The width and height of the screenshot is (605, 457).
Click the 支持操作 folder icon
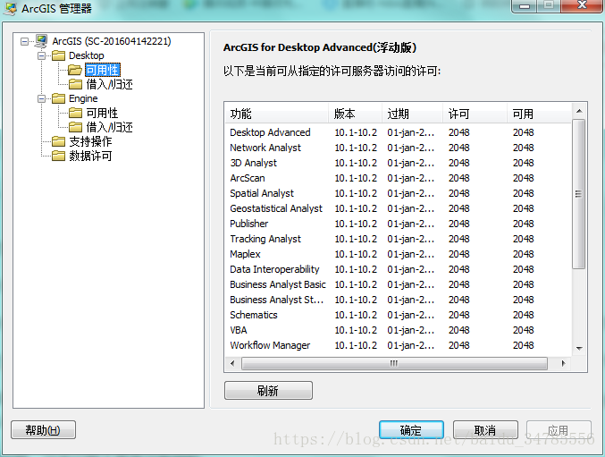58,141
